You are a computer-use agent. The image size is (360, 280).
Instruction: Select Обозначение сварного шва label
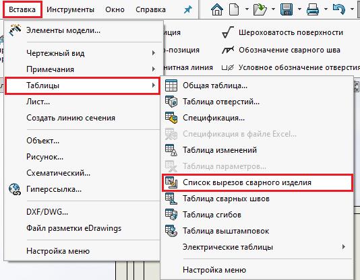(x=289, y=50)
